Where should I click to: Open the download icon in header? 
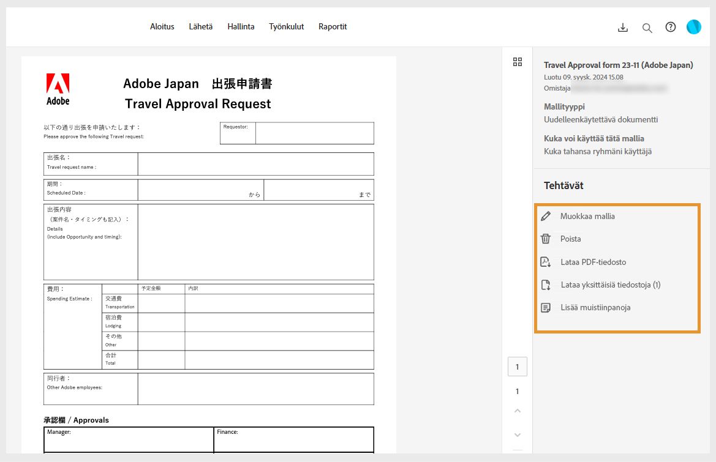click(623, 28)
